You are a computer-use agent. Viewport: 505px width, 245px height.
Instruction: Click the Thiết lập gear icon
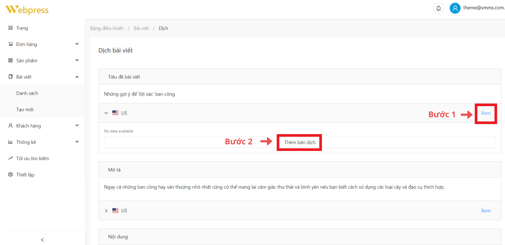[11, 175]
